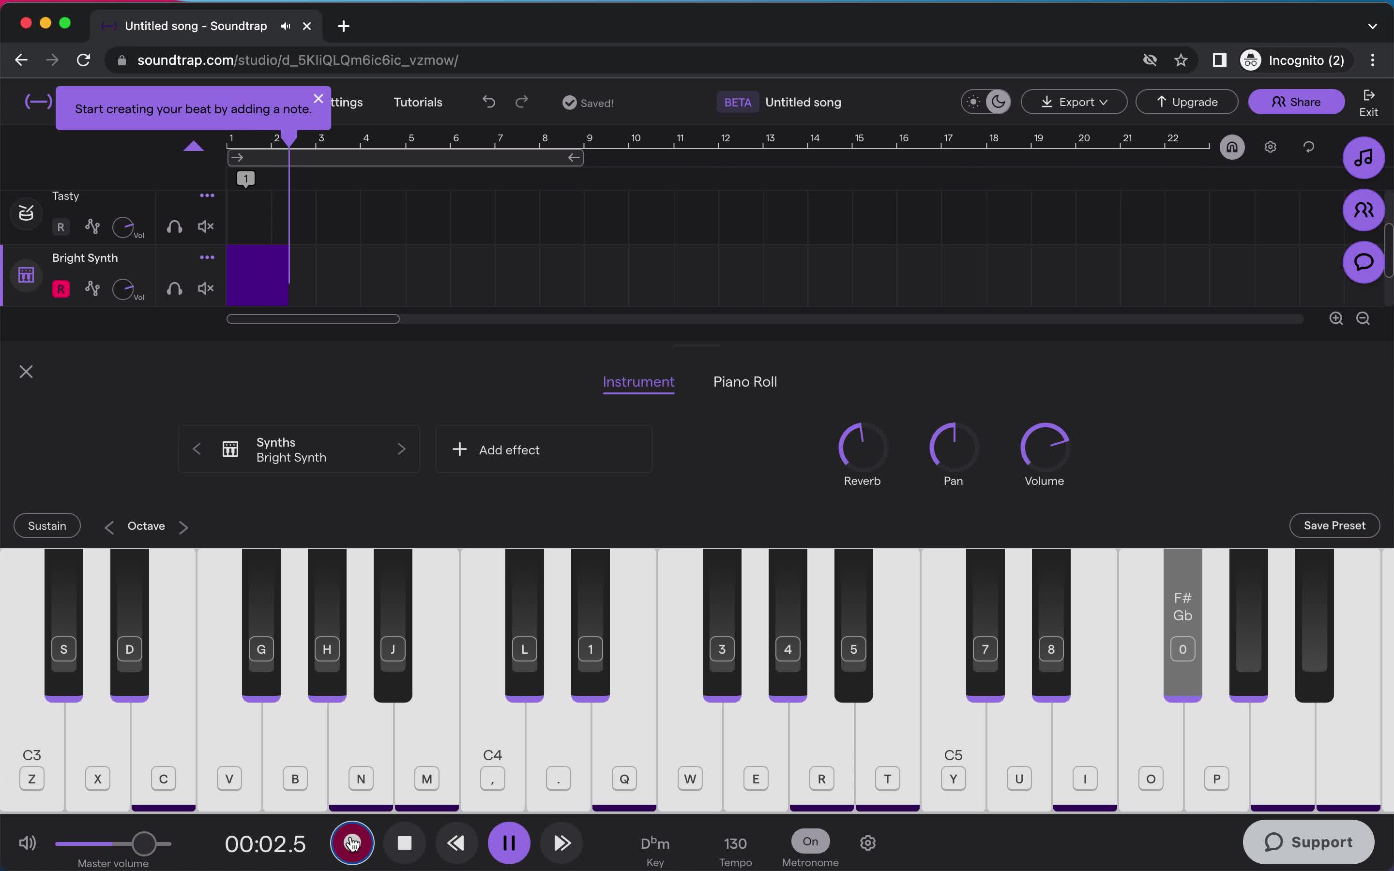Click the Tasty drum track icon
This screenshot has height=871, width=1394.
click(26, 213)
